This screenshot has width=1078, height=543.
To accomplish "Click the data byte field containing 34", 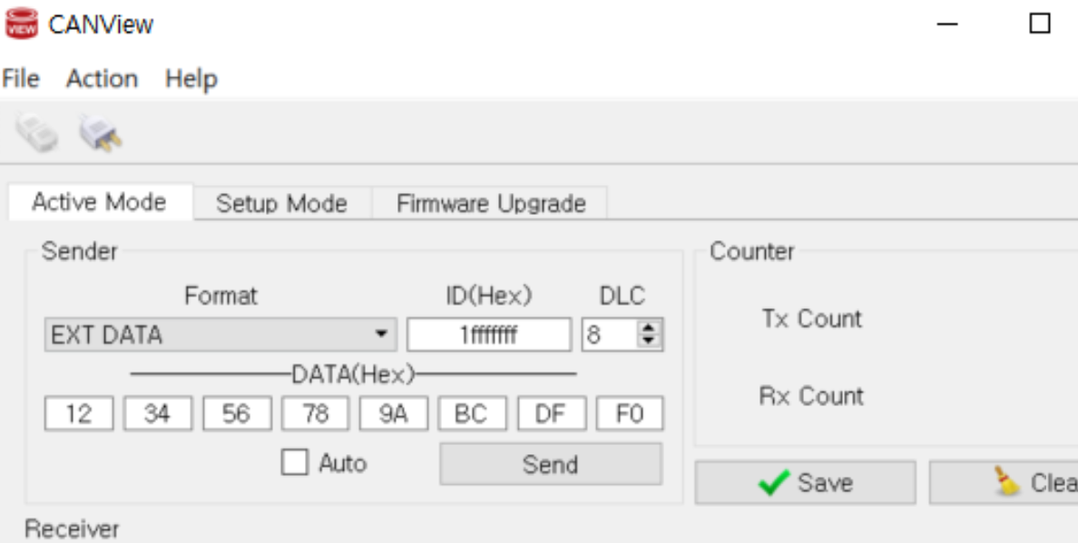I will [x=158, y=413].
